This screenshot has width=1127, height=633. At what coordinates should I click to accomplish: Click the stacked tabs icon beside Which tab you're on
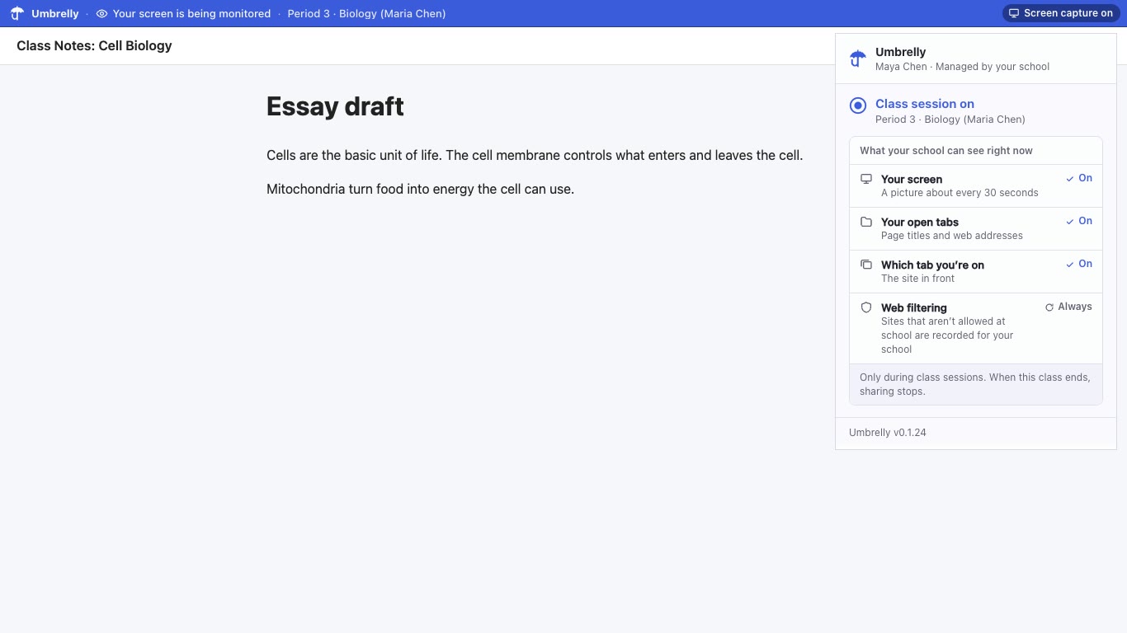(866, 265)
